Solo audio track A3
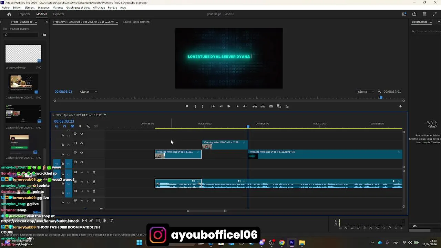This screenshot has width=441, height=248. (x=88, y=191)
